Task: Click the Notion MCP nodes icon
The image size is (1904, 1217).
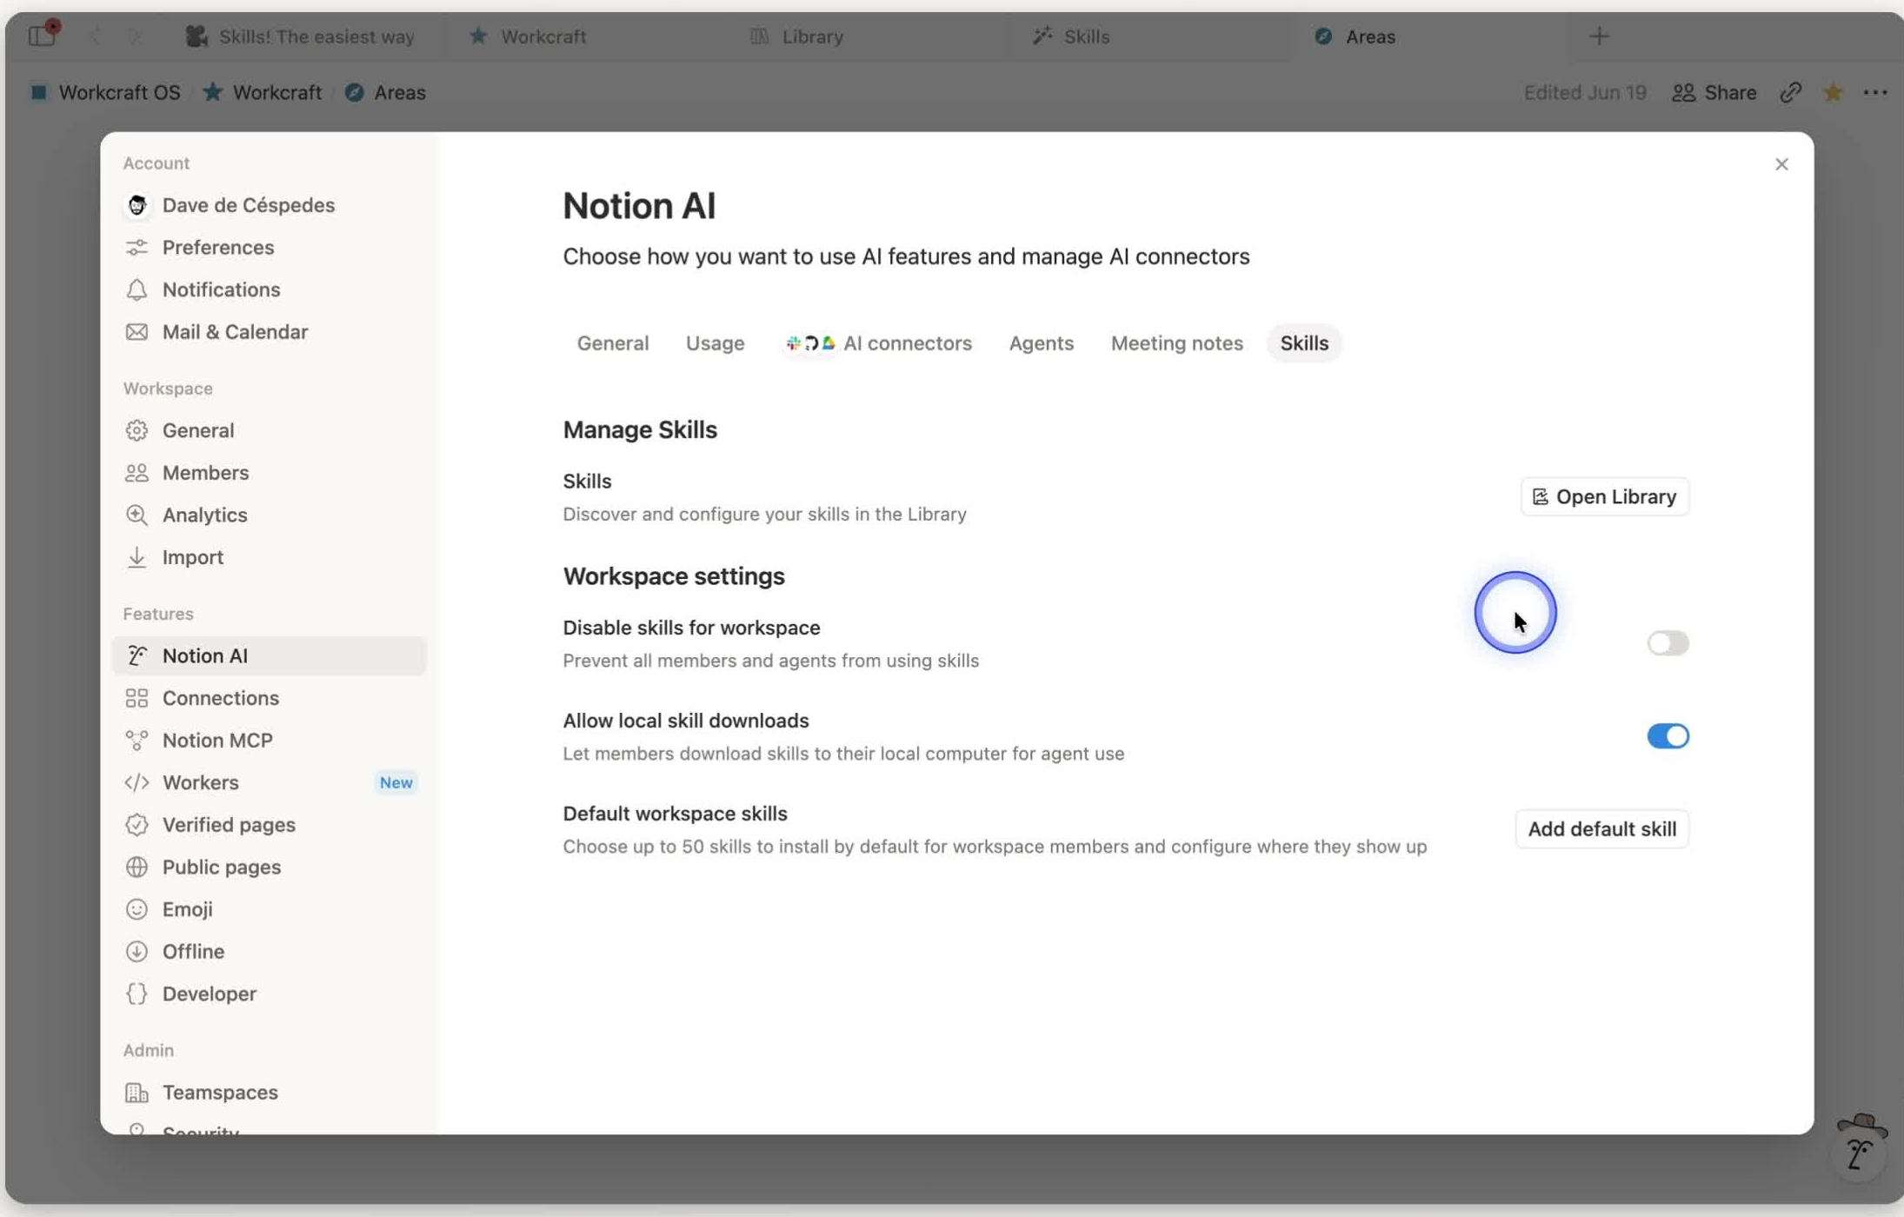Action: [x=136, y=741]
